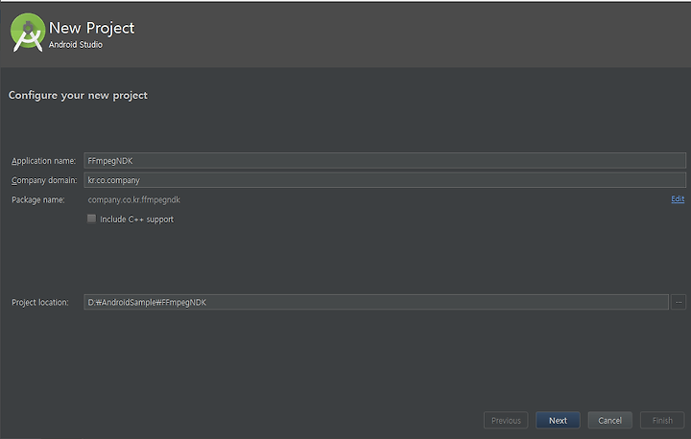Click the "Include C++ support" label text
The image size is (691, 439).
pyautogui.click(x=136, y=219)
